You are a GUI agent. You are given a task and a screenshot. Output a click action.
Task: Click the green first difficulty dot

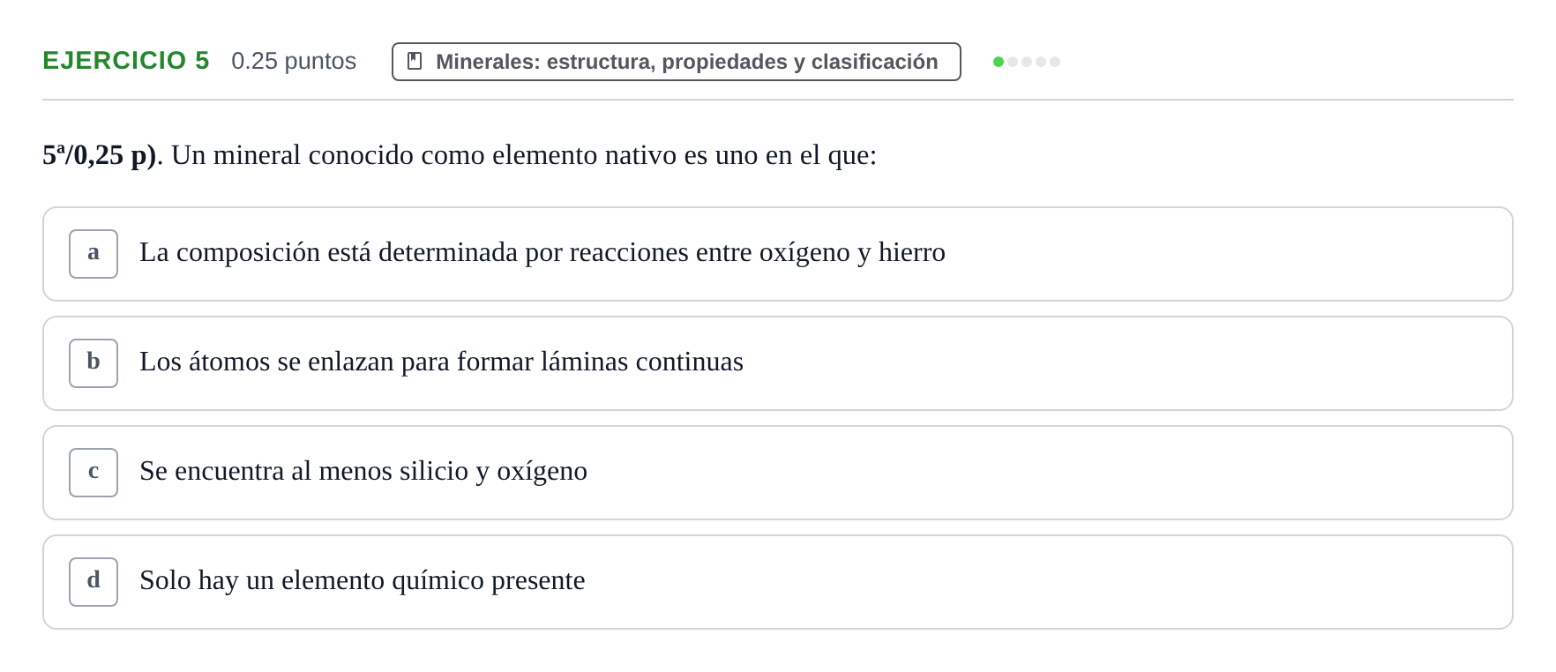tap(999, 62)
